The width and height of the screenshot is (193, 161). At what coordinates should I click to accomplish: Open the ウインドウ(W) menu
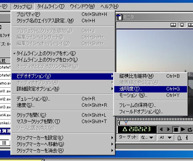point(82,6)
